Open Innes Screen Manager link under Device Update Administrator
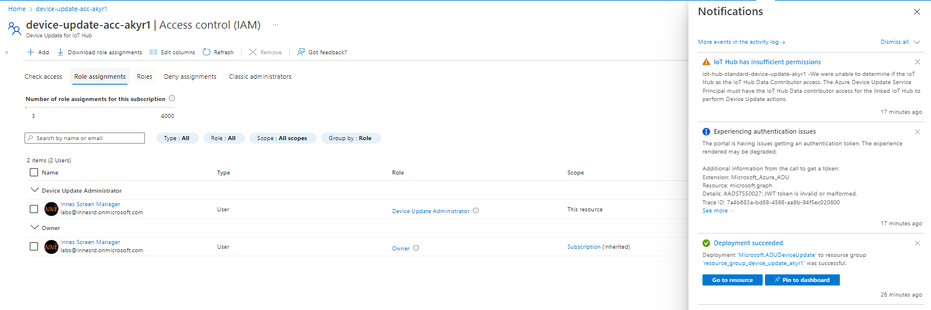The width and height of the screenshot is (931, 310). 91,204
